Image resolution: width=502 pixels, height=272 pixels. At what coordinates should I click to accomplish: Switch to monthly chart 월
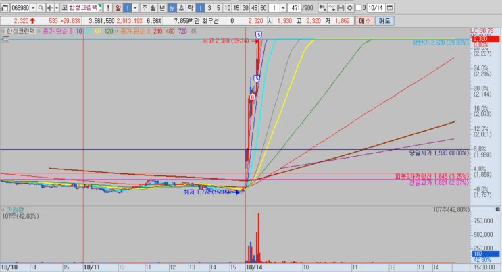tap(153, 7)
